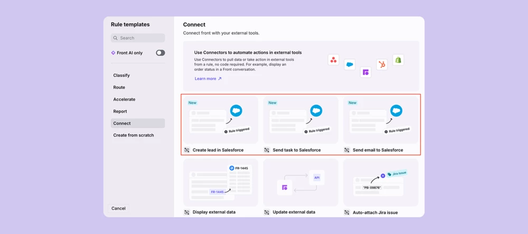Click the magnifier icon in the search box

[x=116, y=38]
